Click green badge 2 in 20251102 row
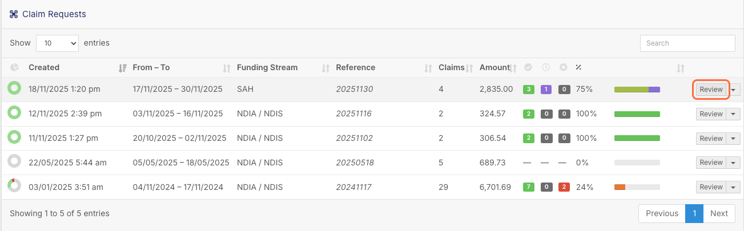This screenshot has height=231, width=744. pyautogui.click(x=529, y=138)
